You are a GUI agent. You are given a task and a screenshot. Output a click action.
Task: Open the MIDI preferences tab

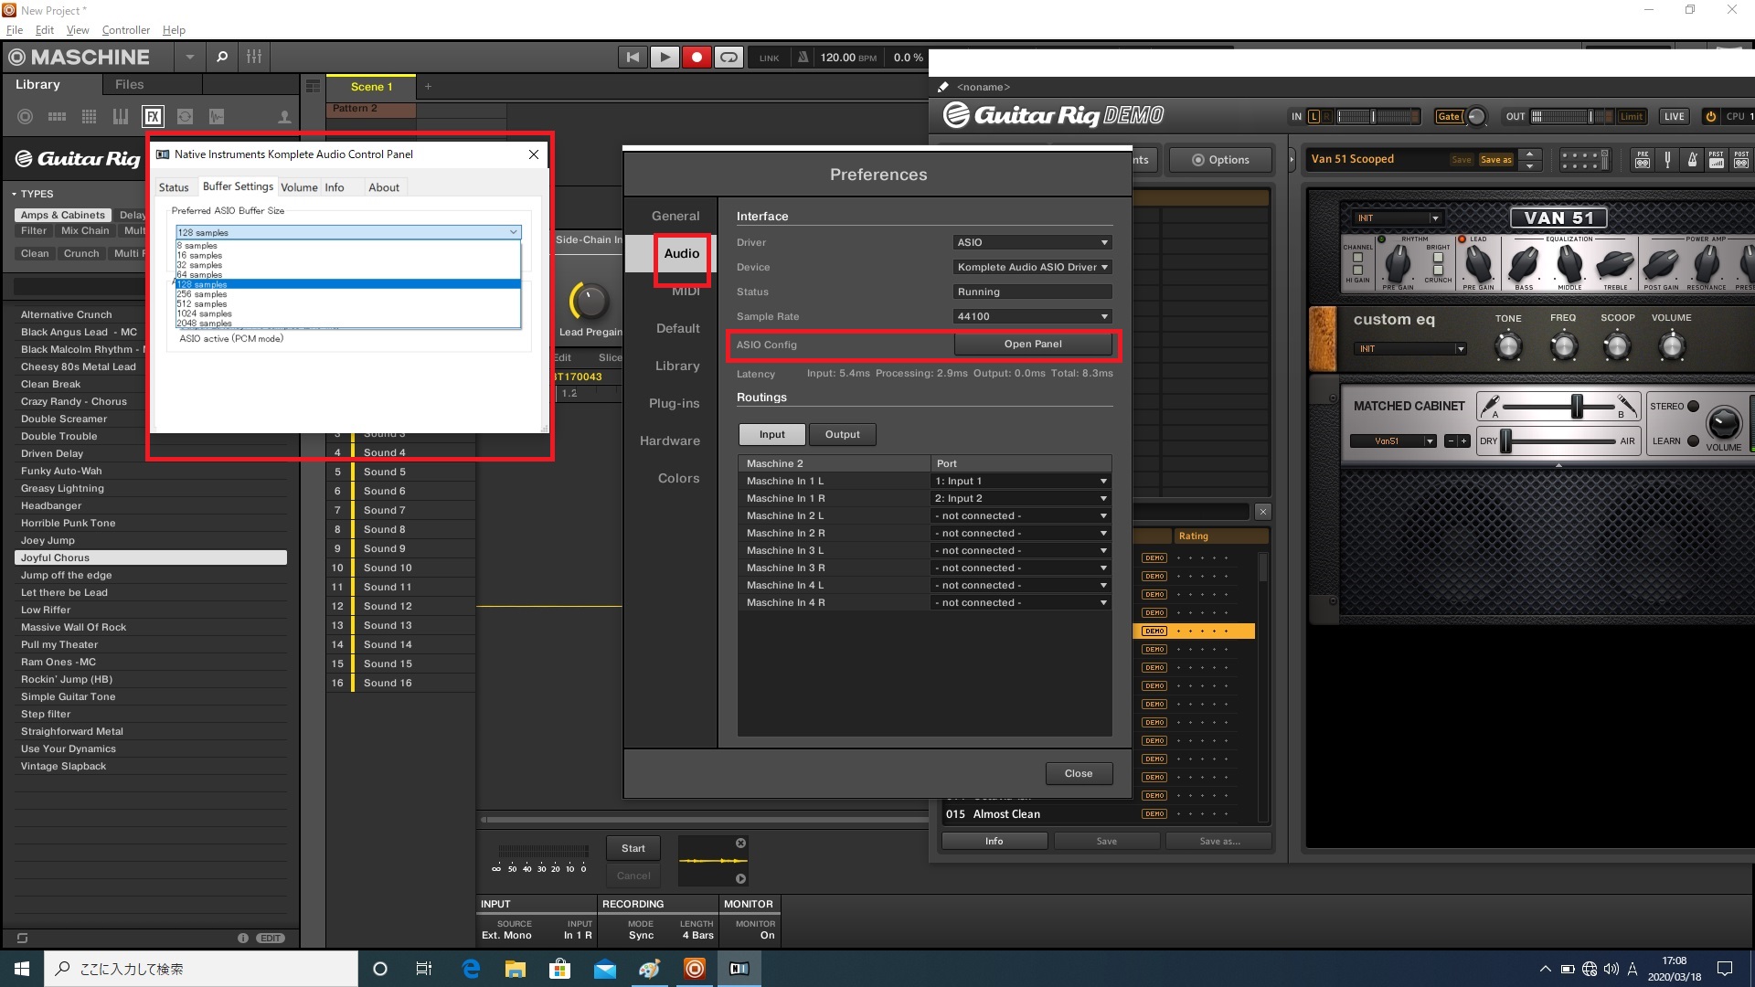pyautogui.click(x=686, y=292)
